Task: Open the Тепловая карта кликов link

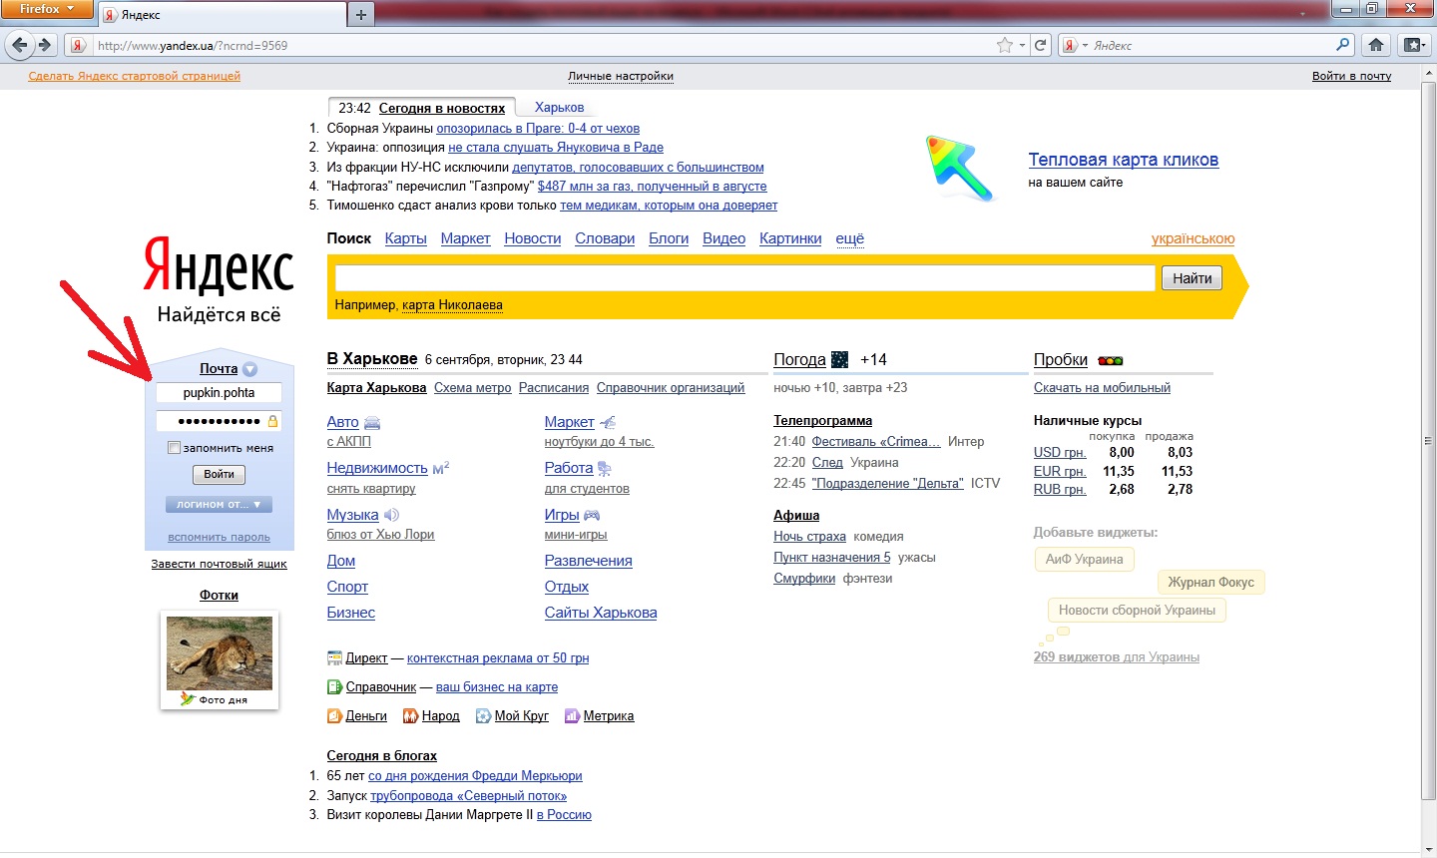Action: pyautogui.click(x=1123, y=160)
